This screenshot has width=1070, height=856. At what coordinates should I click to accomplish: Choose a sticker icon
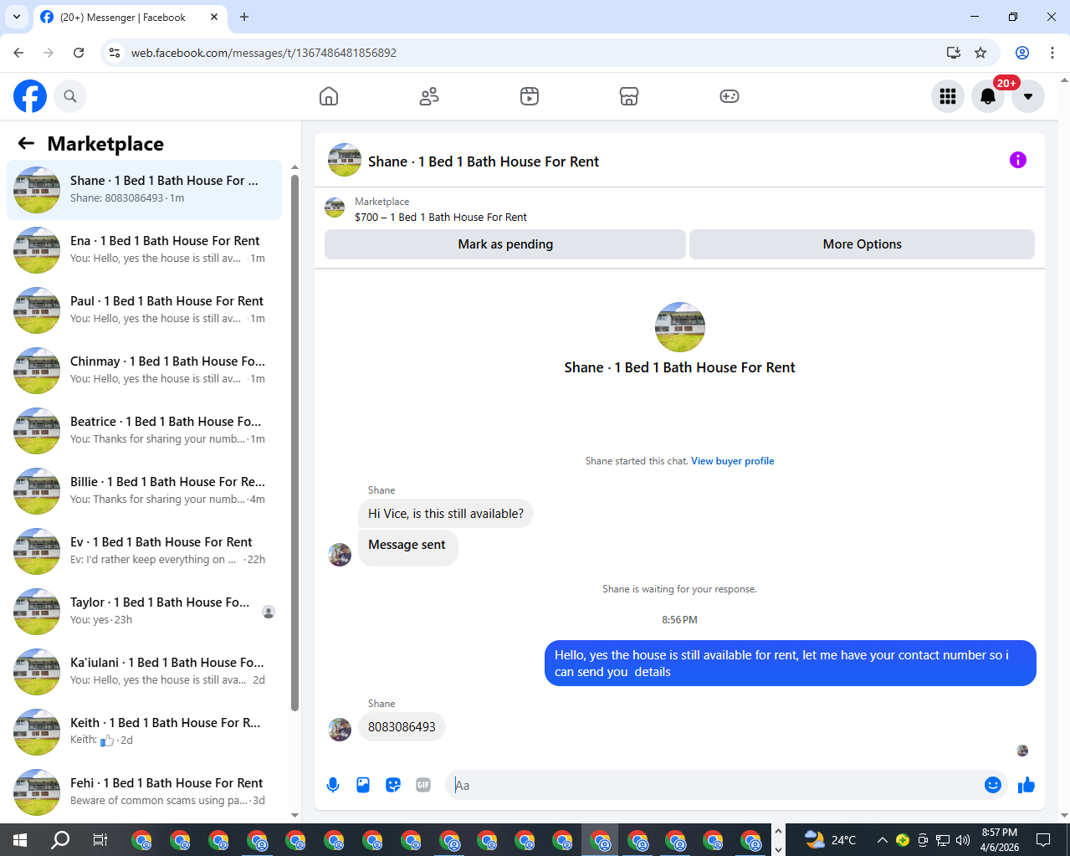click(x=393, y=785)
